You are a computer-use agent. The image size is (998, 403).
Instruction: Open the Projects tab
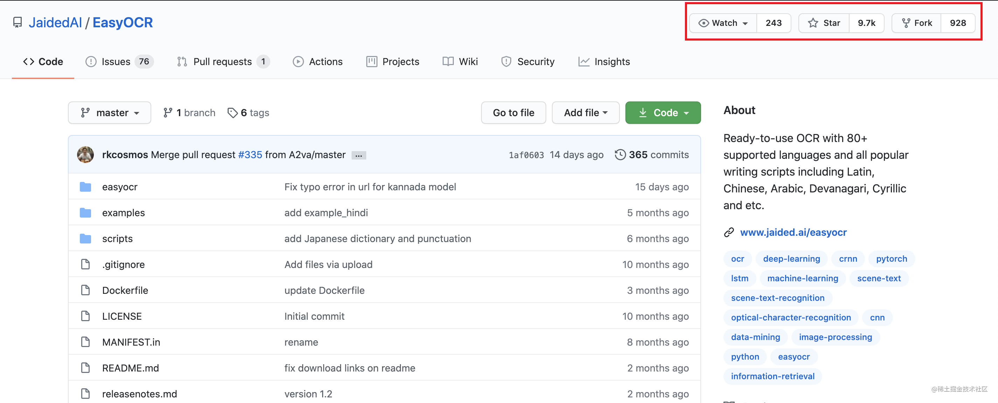(x=393, y=62)
